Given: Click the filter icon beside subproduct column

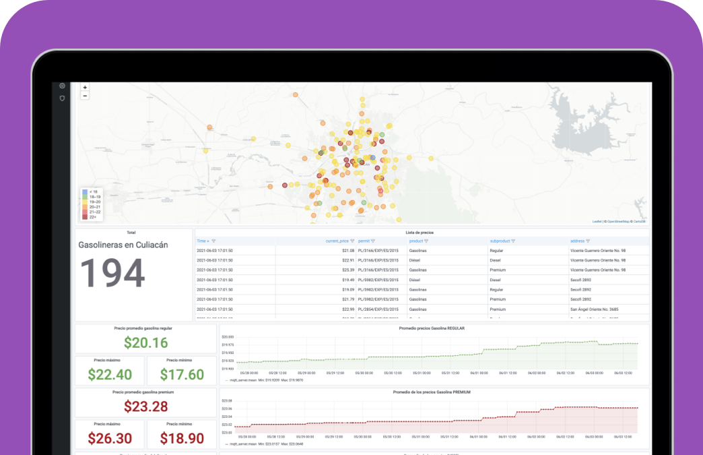Looking at the screenshot, I should (513, 241).
